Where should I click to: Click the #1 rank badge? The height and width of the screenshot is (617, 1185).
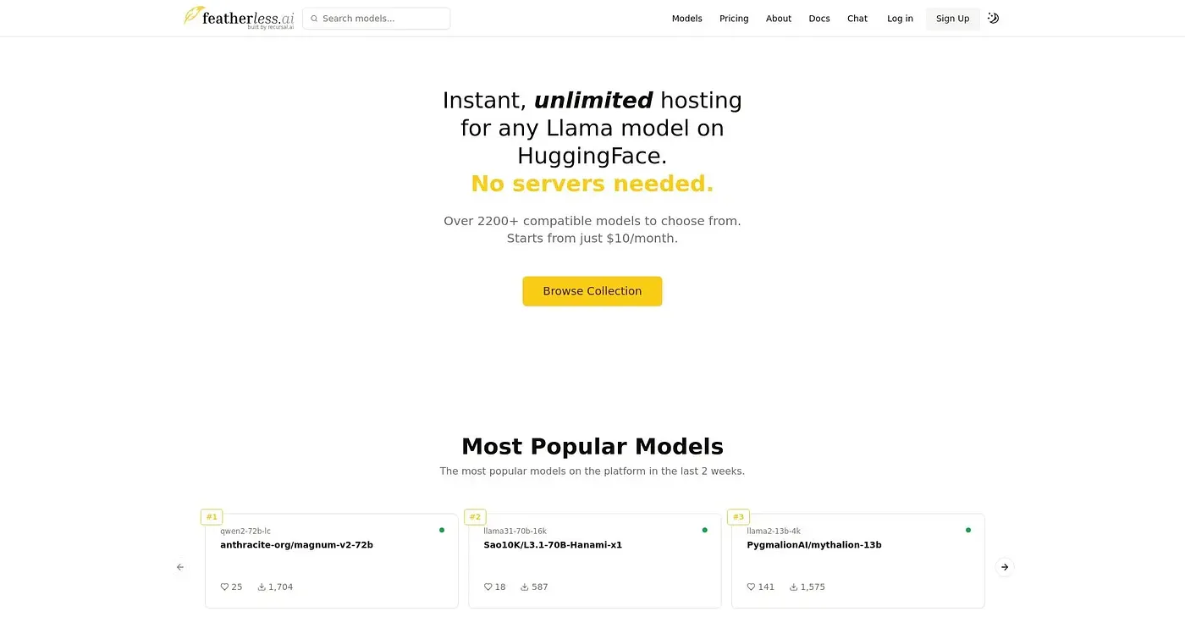click(212, 516)
